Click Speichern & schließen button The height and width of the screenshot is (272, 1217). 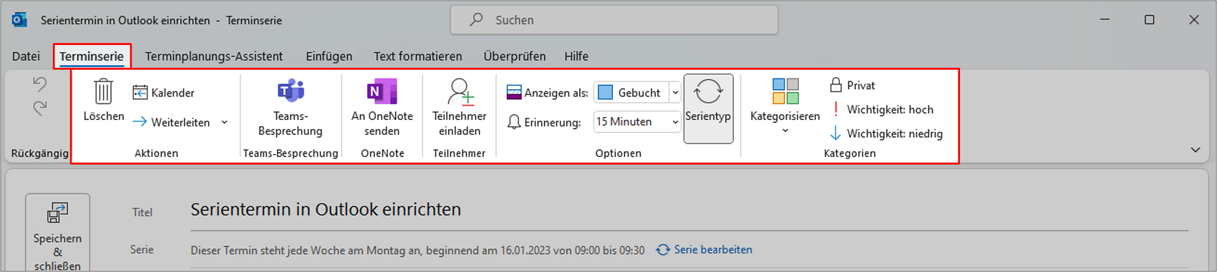tap(57, 233)
